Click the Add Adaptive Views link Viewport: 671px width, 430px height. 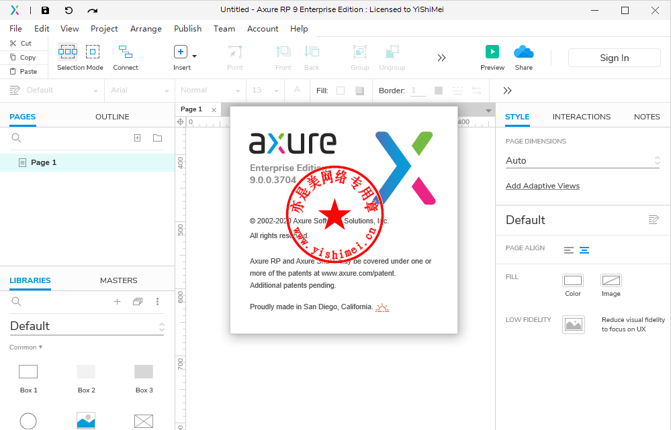(543, 186)
